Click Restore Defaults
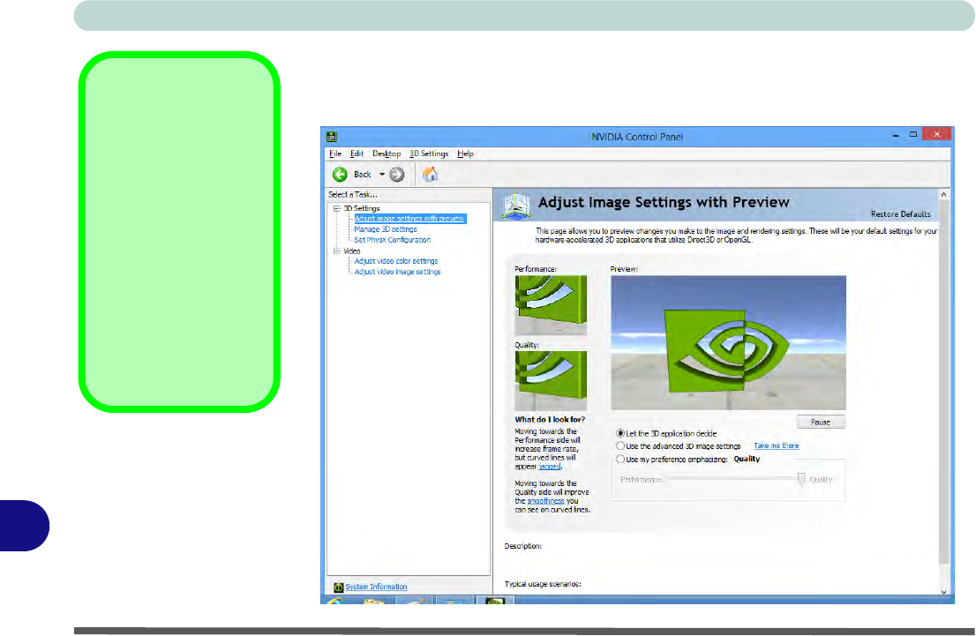The image size is (976, 636). tap(901, 214)
